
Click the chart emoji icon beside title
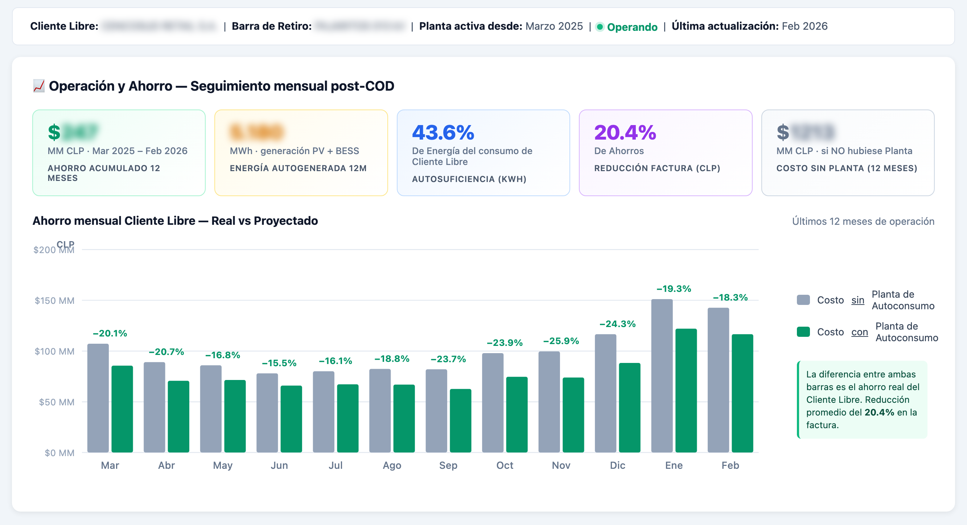(39, 86)
